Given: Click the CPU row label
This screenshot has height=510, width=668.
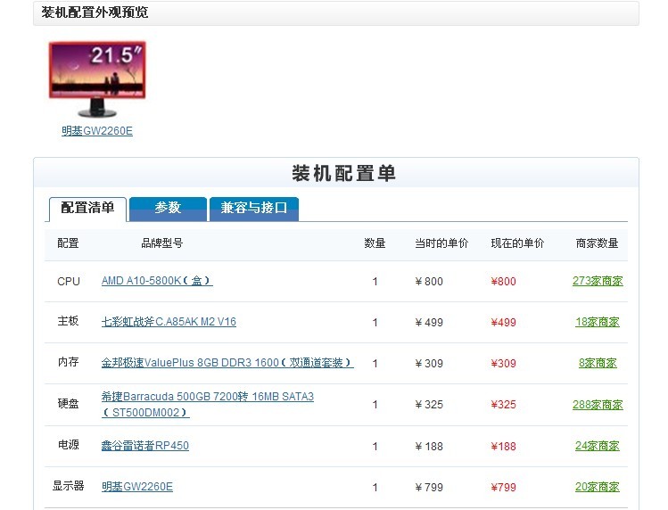Looking at the screenshot, I should pyautogui.click(x=69, y=281).
